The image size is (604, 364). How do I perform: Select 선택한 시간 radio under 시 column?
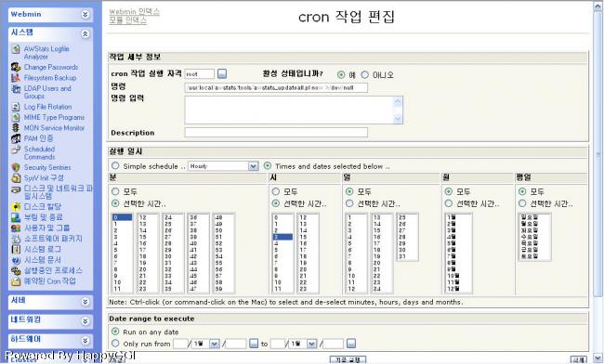[x=275, y=202]
